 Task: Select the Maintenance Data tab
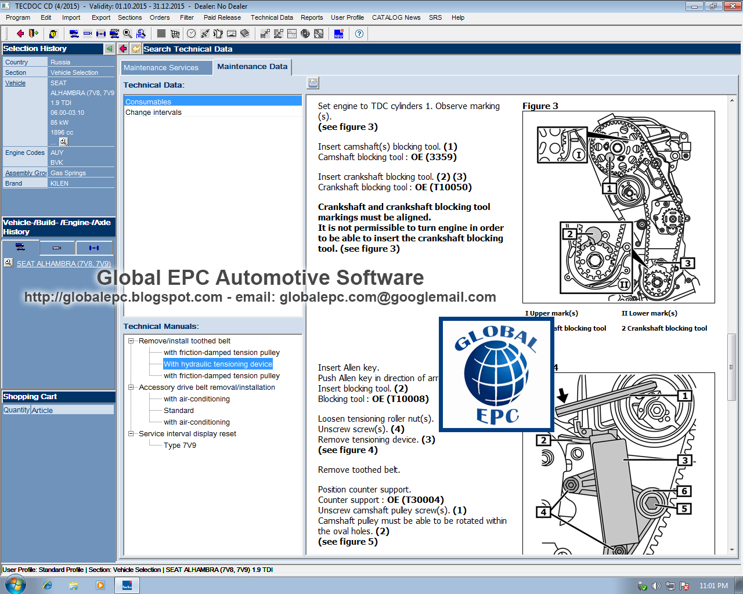[x=252, y=67]
